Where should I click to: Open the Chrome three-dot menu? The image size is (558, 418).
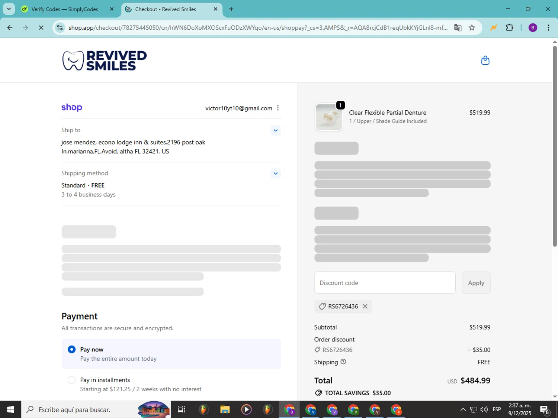[548, 27]
